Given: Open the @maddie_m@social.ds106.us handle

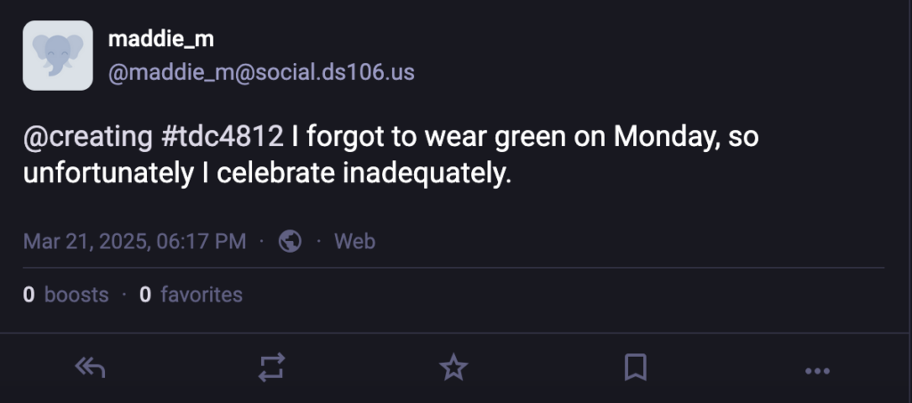Looking at the screenshot, I should (260, 72).
